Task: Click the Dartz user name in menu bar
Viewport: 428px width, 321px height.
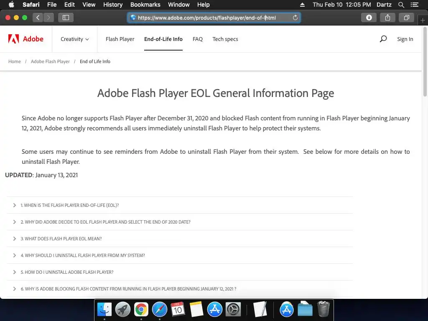Action: [384, 5]
